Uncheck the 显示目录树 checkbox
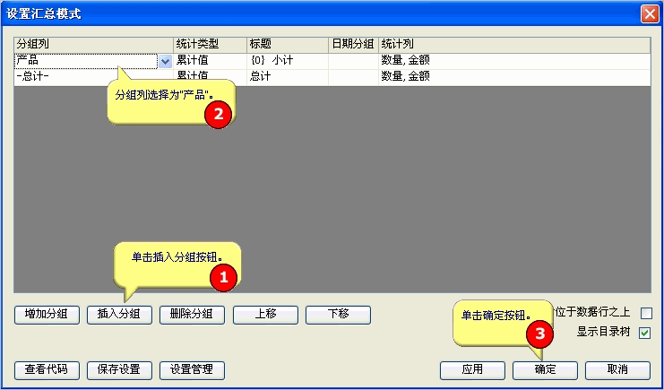The image size is (664, 390). click(x=645, y=333)
